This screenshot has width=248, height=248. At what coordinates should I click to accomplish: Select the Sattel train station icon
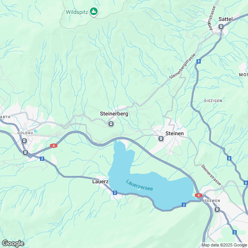coord(221,26)
